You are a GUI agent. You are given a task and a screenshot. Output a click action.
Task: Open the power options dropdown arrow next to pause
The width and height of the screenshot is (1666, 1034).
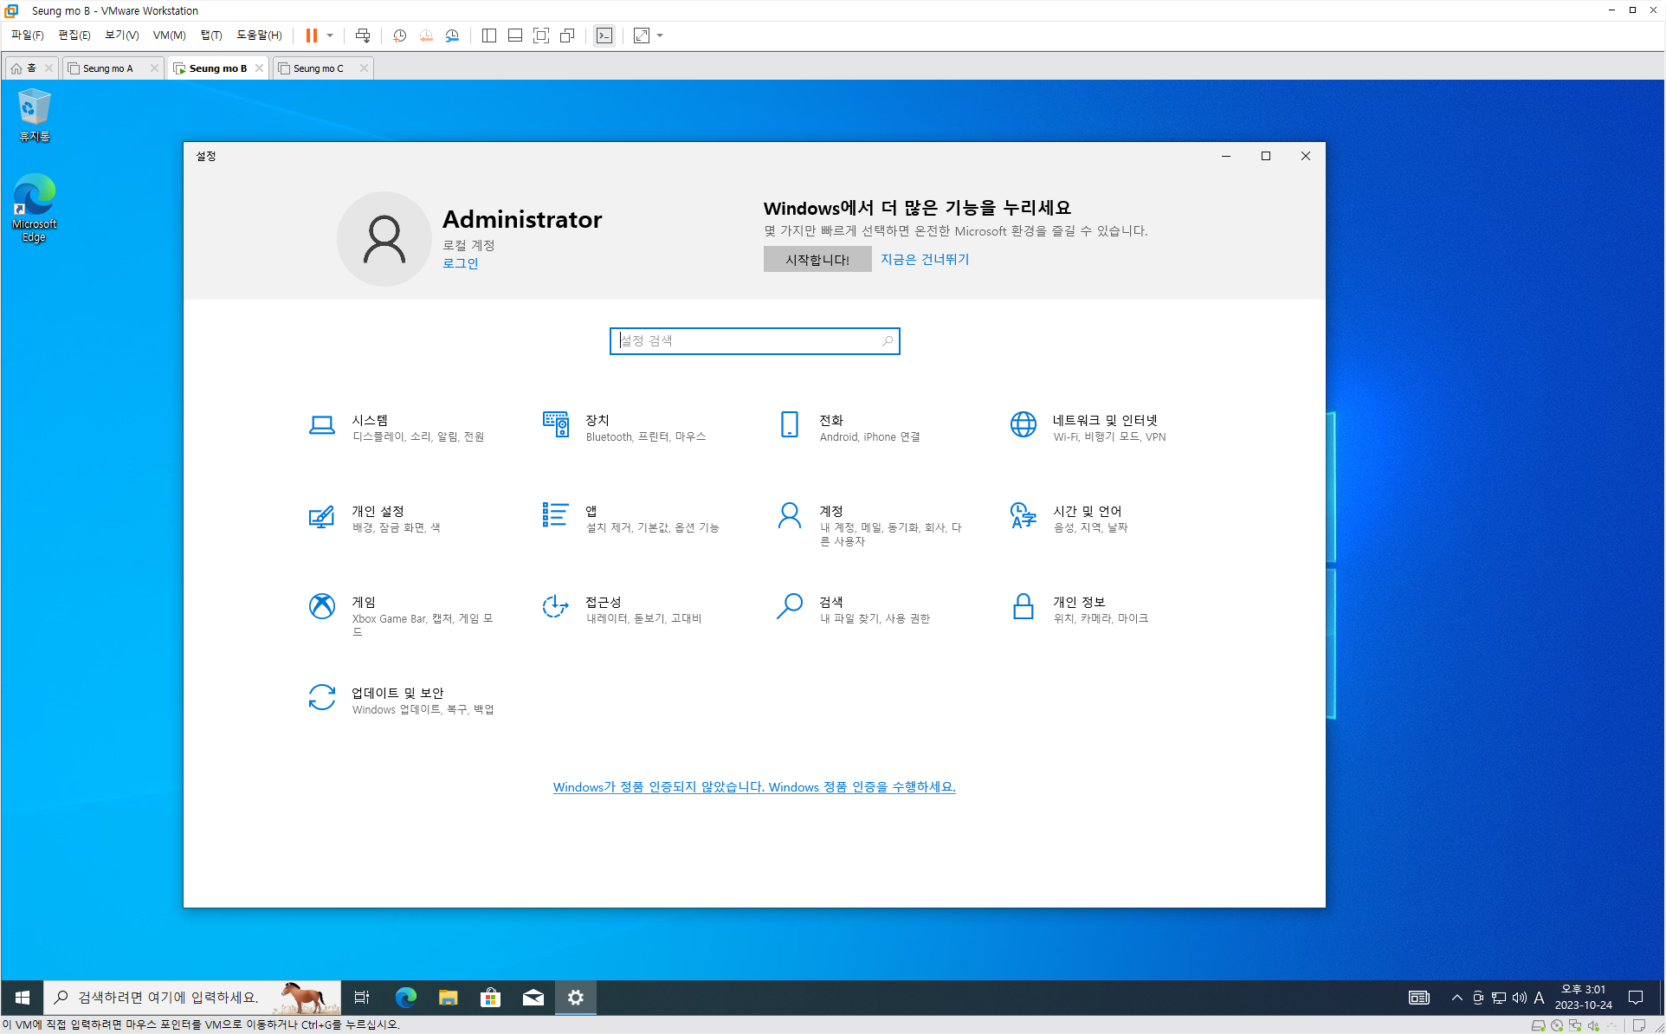click(330, 36)
